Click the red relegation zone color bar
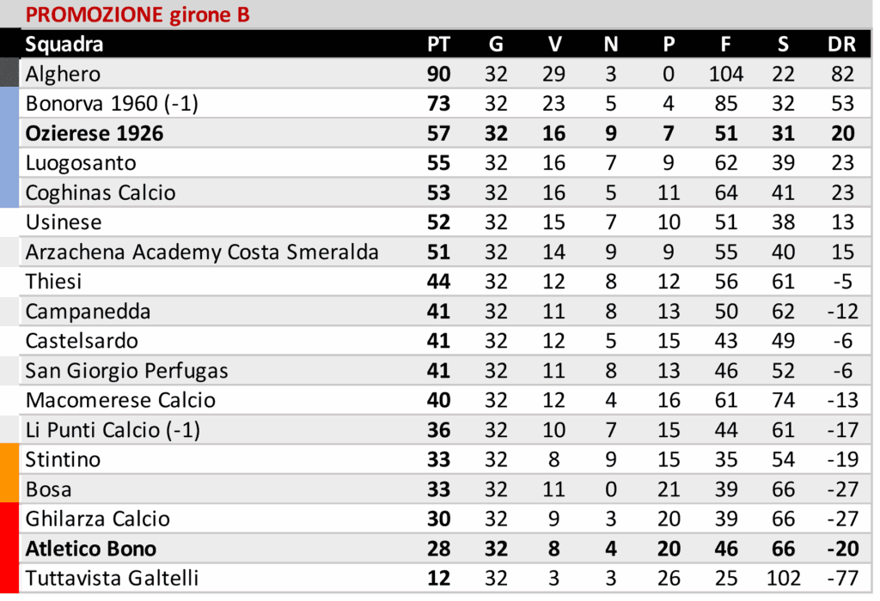 [x=9, y=548]
